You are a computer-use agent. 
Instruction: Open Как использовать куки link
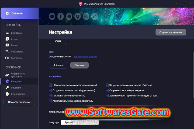85,56
